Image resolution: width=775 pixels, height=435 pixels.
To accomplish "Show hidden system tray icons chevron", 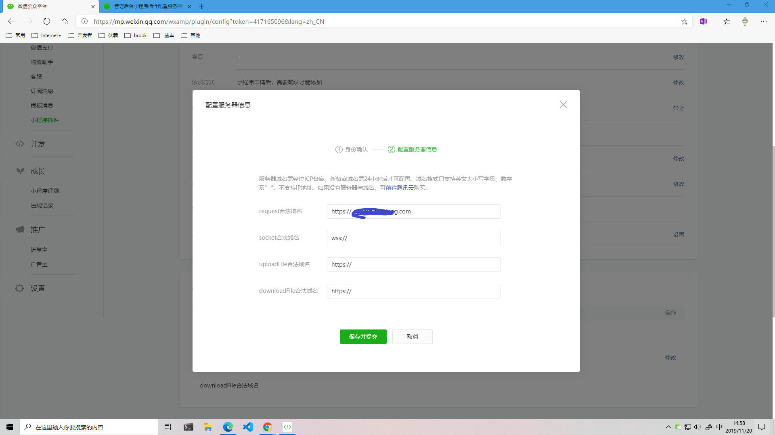I will pos(668,427).
